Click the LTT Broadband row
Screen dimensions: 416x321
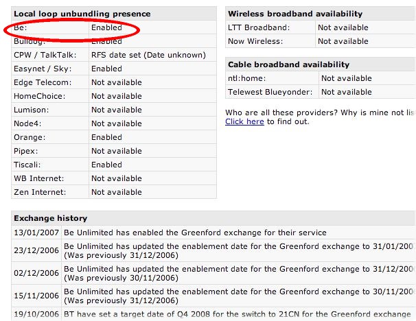(x=321, y=27)
